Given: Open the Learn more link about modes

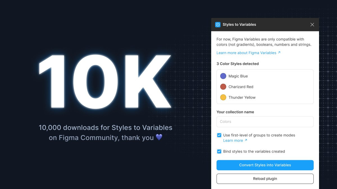Looking at the screenshot, I should 235,141.
